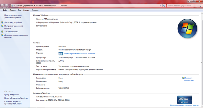Viewport: 203px width, 108px height.
Task: Open Индекс производительности Windows link
Action: (79, 53)
